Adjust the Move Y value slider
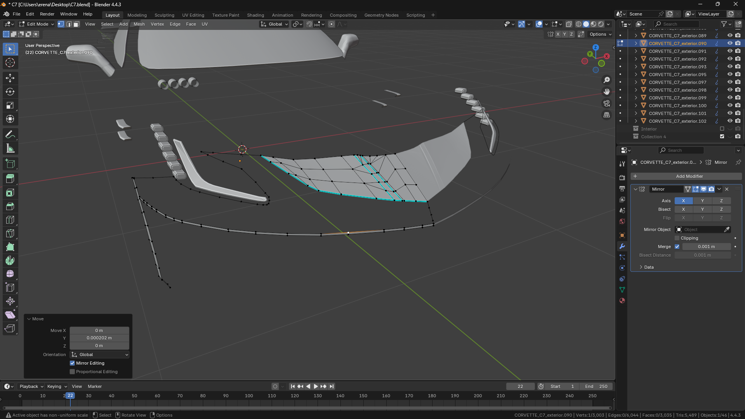 [x=99, y=338]
